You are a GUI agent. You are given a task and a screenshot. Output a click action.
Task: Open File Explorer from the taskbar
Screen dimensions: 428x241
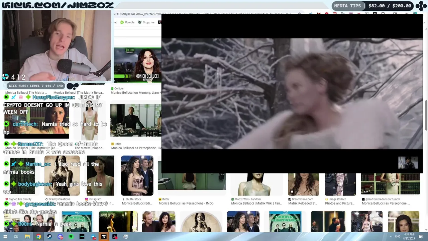coord(27,237)
